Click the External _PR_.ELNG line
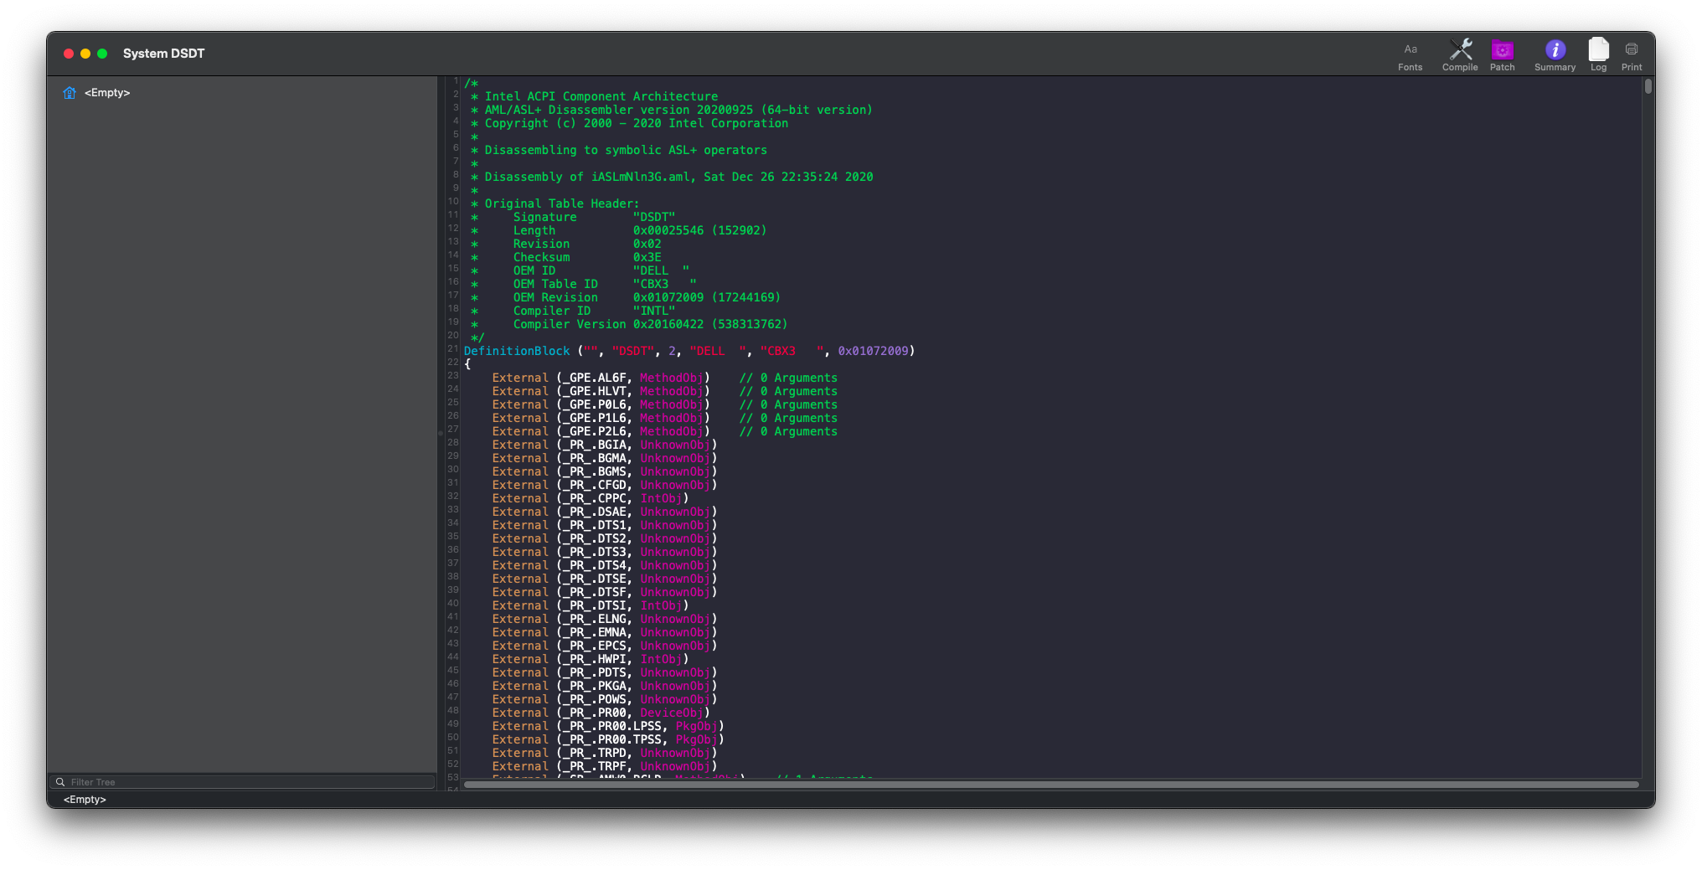1702x870 pixels. (x=604, y=619)
